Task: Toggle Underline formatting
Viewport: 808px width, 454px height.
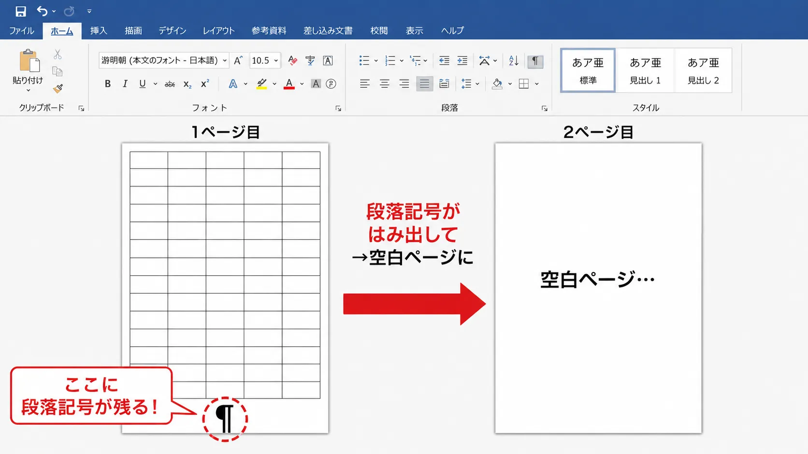Action: coord(143,83)
